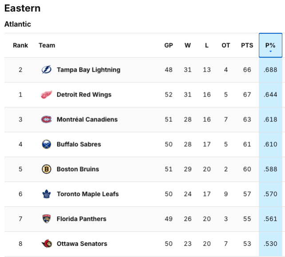Sort by the OT column header

click(x=226, y=45)
